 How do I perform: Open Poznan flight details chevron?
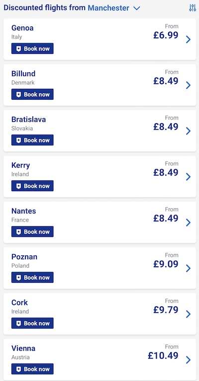pyautogui.click(x=189, y=268)
